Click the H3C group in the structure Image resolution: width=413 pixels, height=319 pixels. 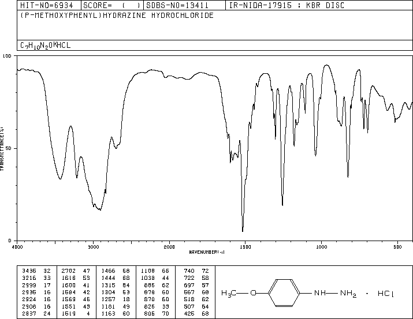(x=229, y=294)
